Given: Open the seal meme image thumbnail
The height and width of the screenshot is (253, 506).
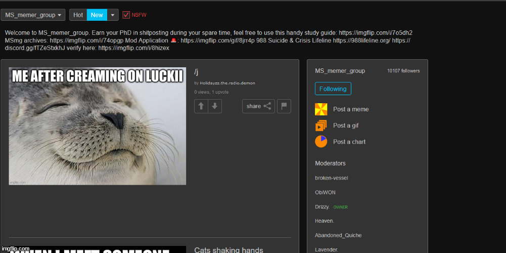Looking at the screenshot, I should coord(98,126).
